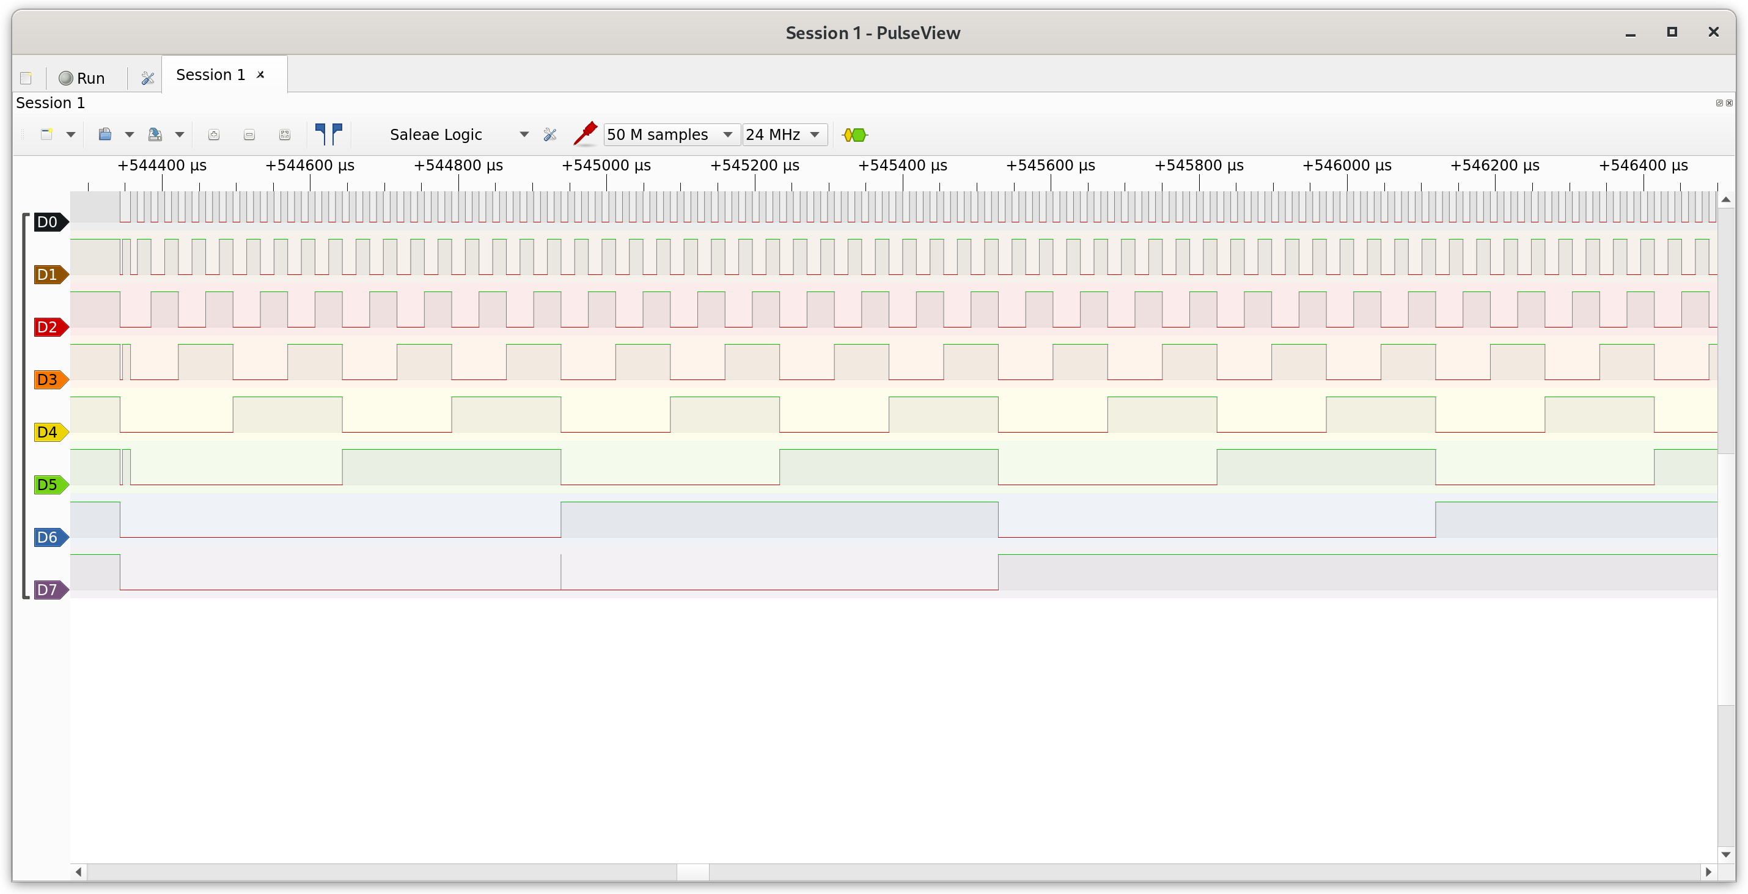
Task: Click the horizontal scrollbar right arrow
Action: [1708, 871]
